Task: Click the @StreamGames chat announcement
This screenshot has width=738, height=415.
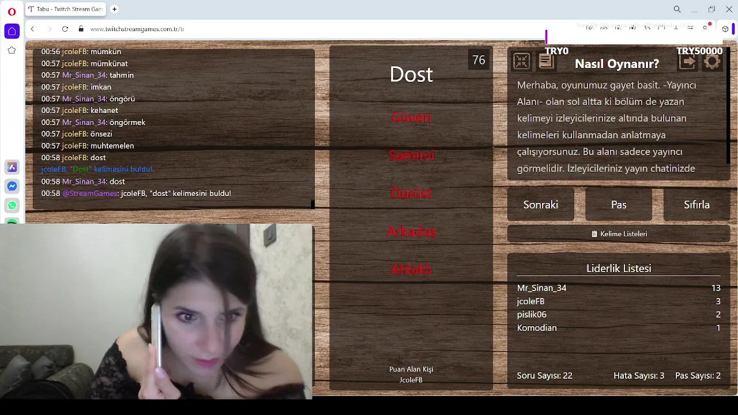Action: [x=136, y=194]
